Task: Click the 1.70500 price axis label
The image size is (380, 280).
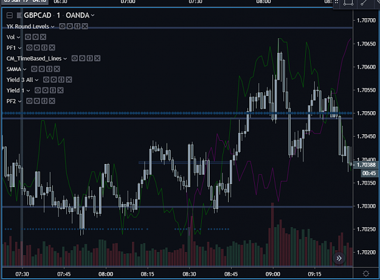Action: pos(366,113)
